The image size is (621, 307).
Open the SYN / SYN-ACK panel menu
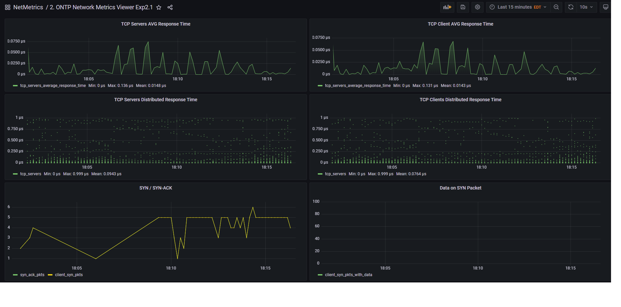pos(155,188)
